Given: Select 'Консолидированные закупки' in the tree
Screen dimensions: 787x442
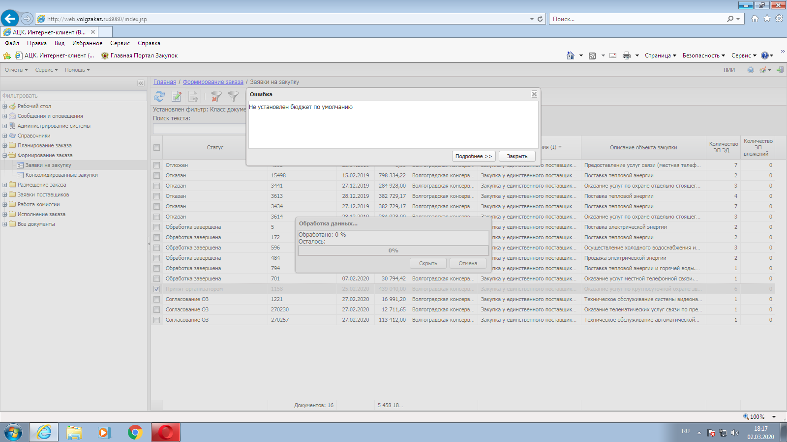Looking at the screenshot, I should 61,175.
